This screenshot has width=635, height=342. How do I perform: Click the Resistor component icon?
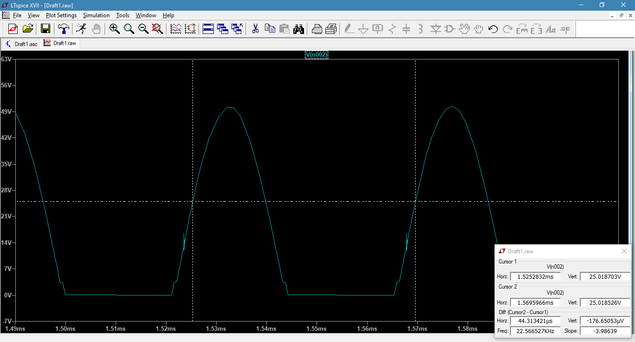[x=392, y=29]
